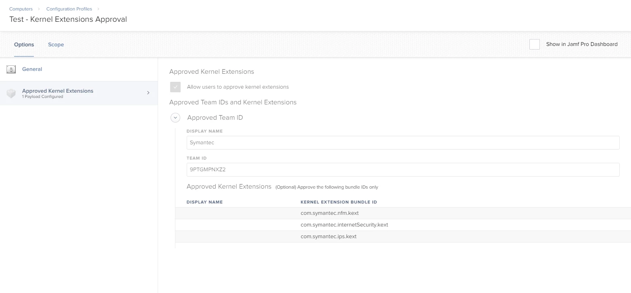Screen dimensions: 631x293
Task: Click the General payload icon
Action: click(11, 69)
